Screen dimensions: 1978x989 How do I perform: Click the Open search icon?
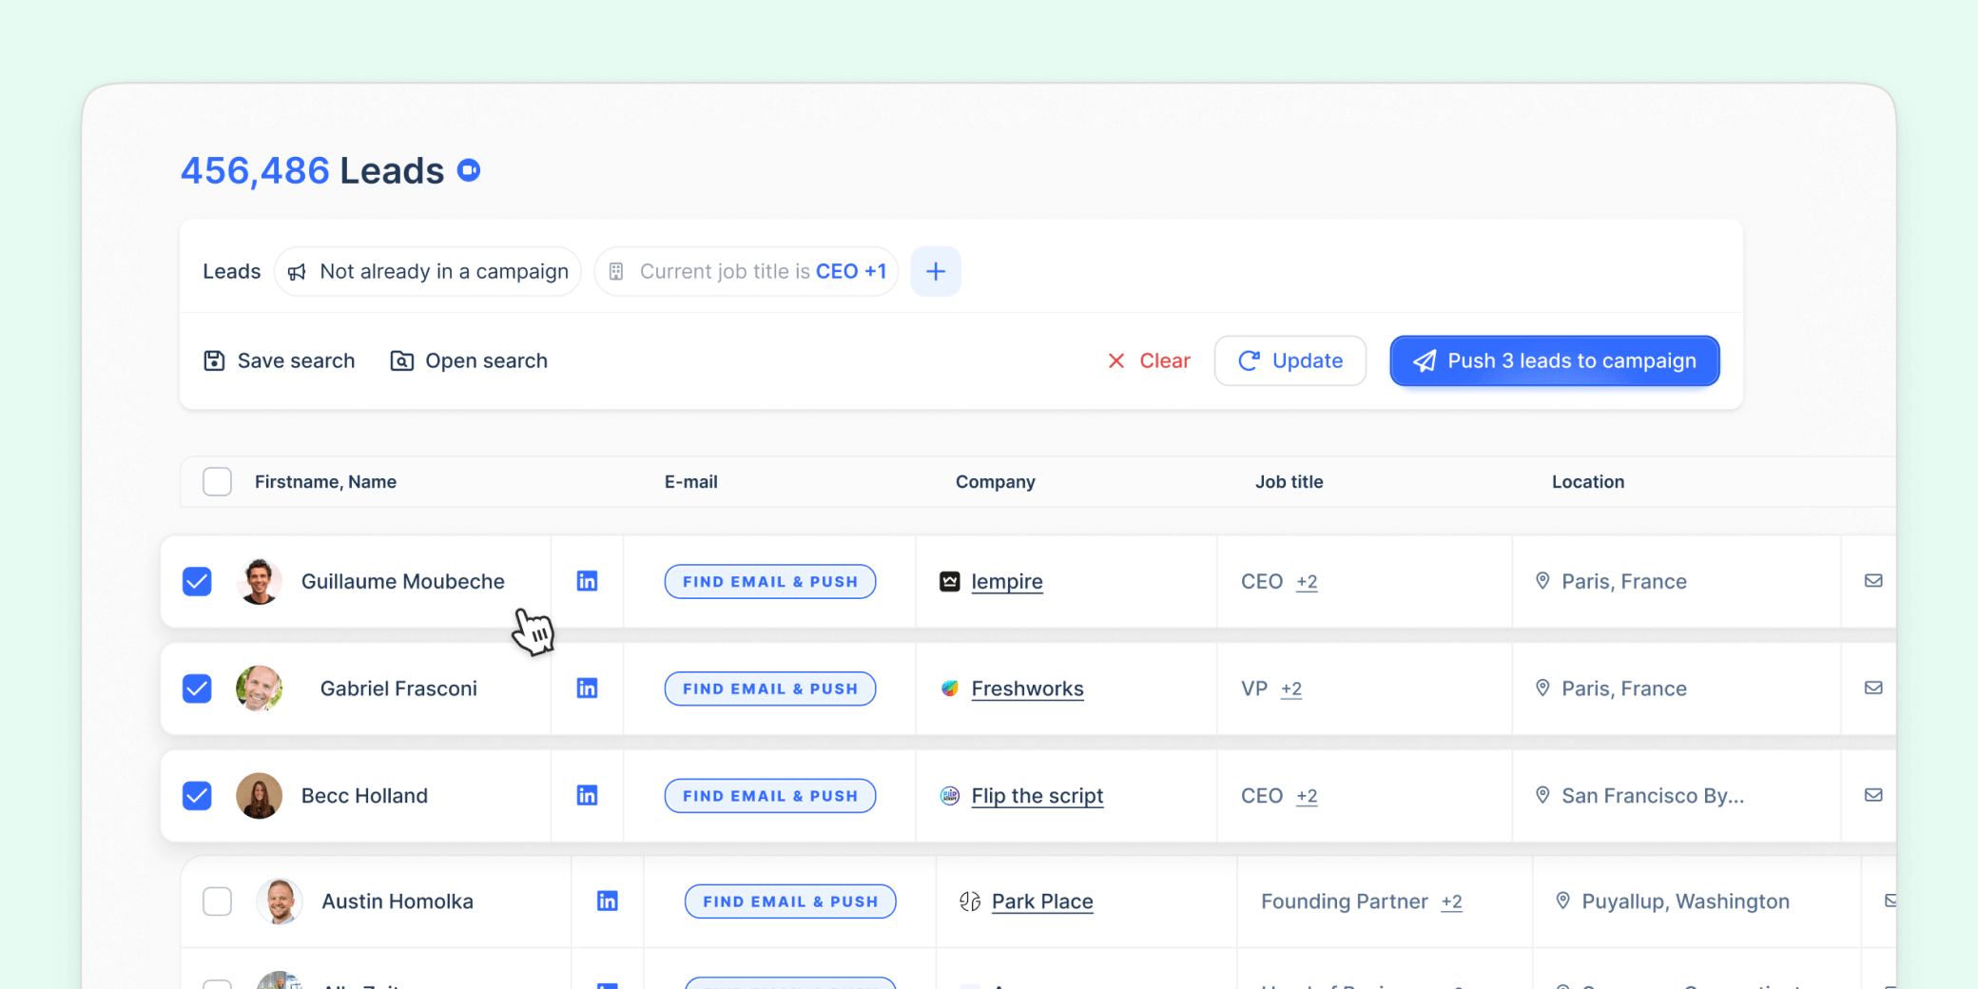tap(401, 360)
